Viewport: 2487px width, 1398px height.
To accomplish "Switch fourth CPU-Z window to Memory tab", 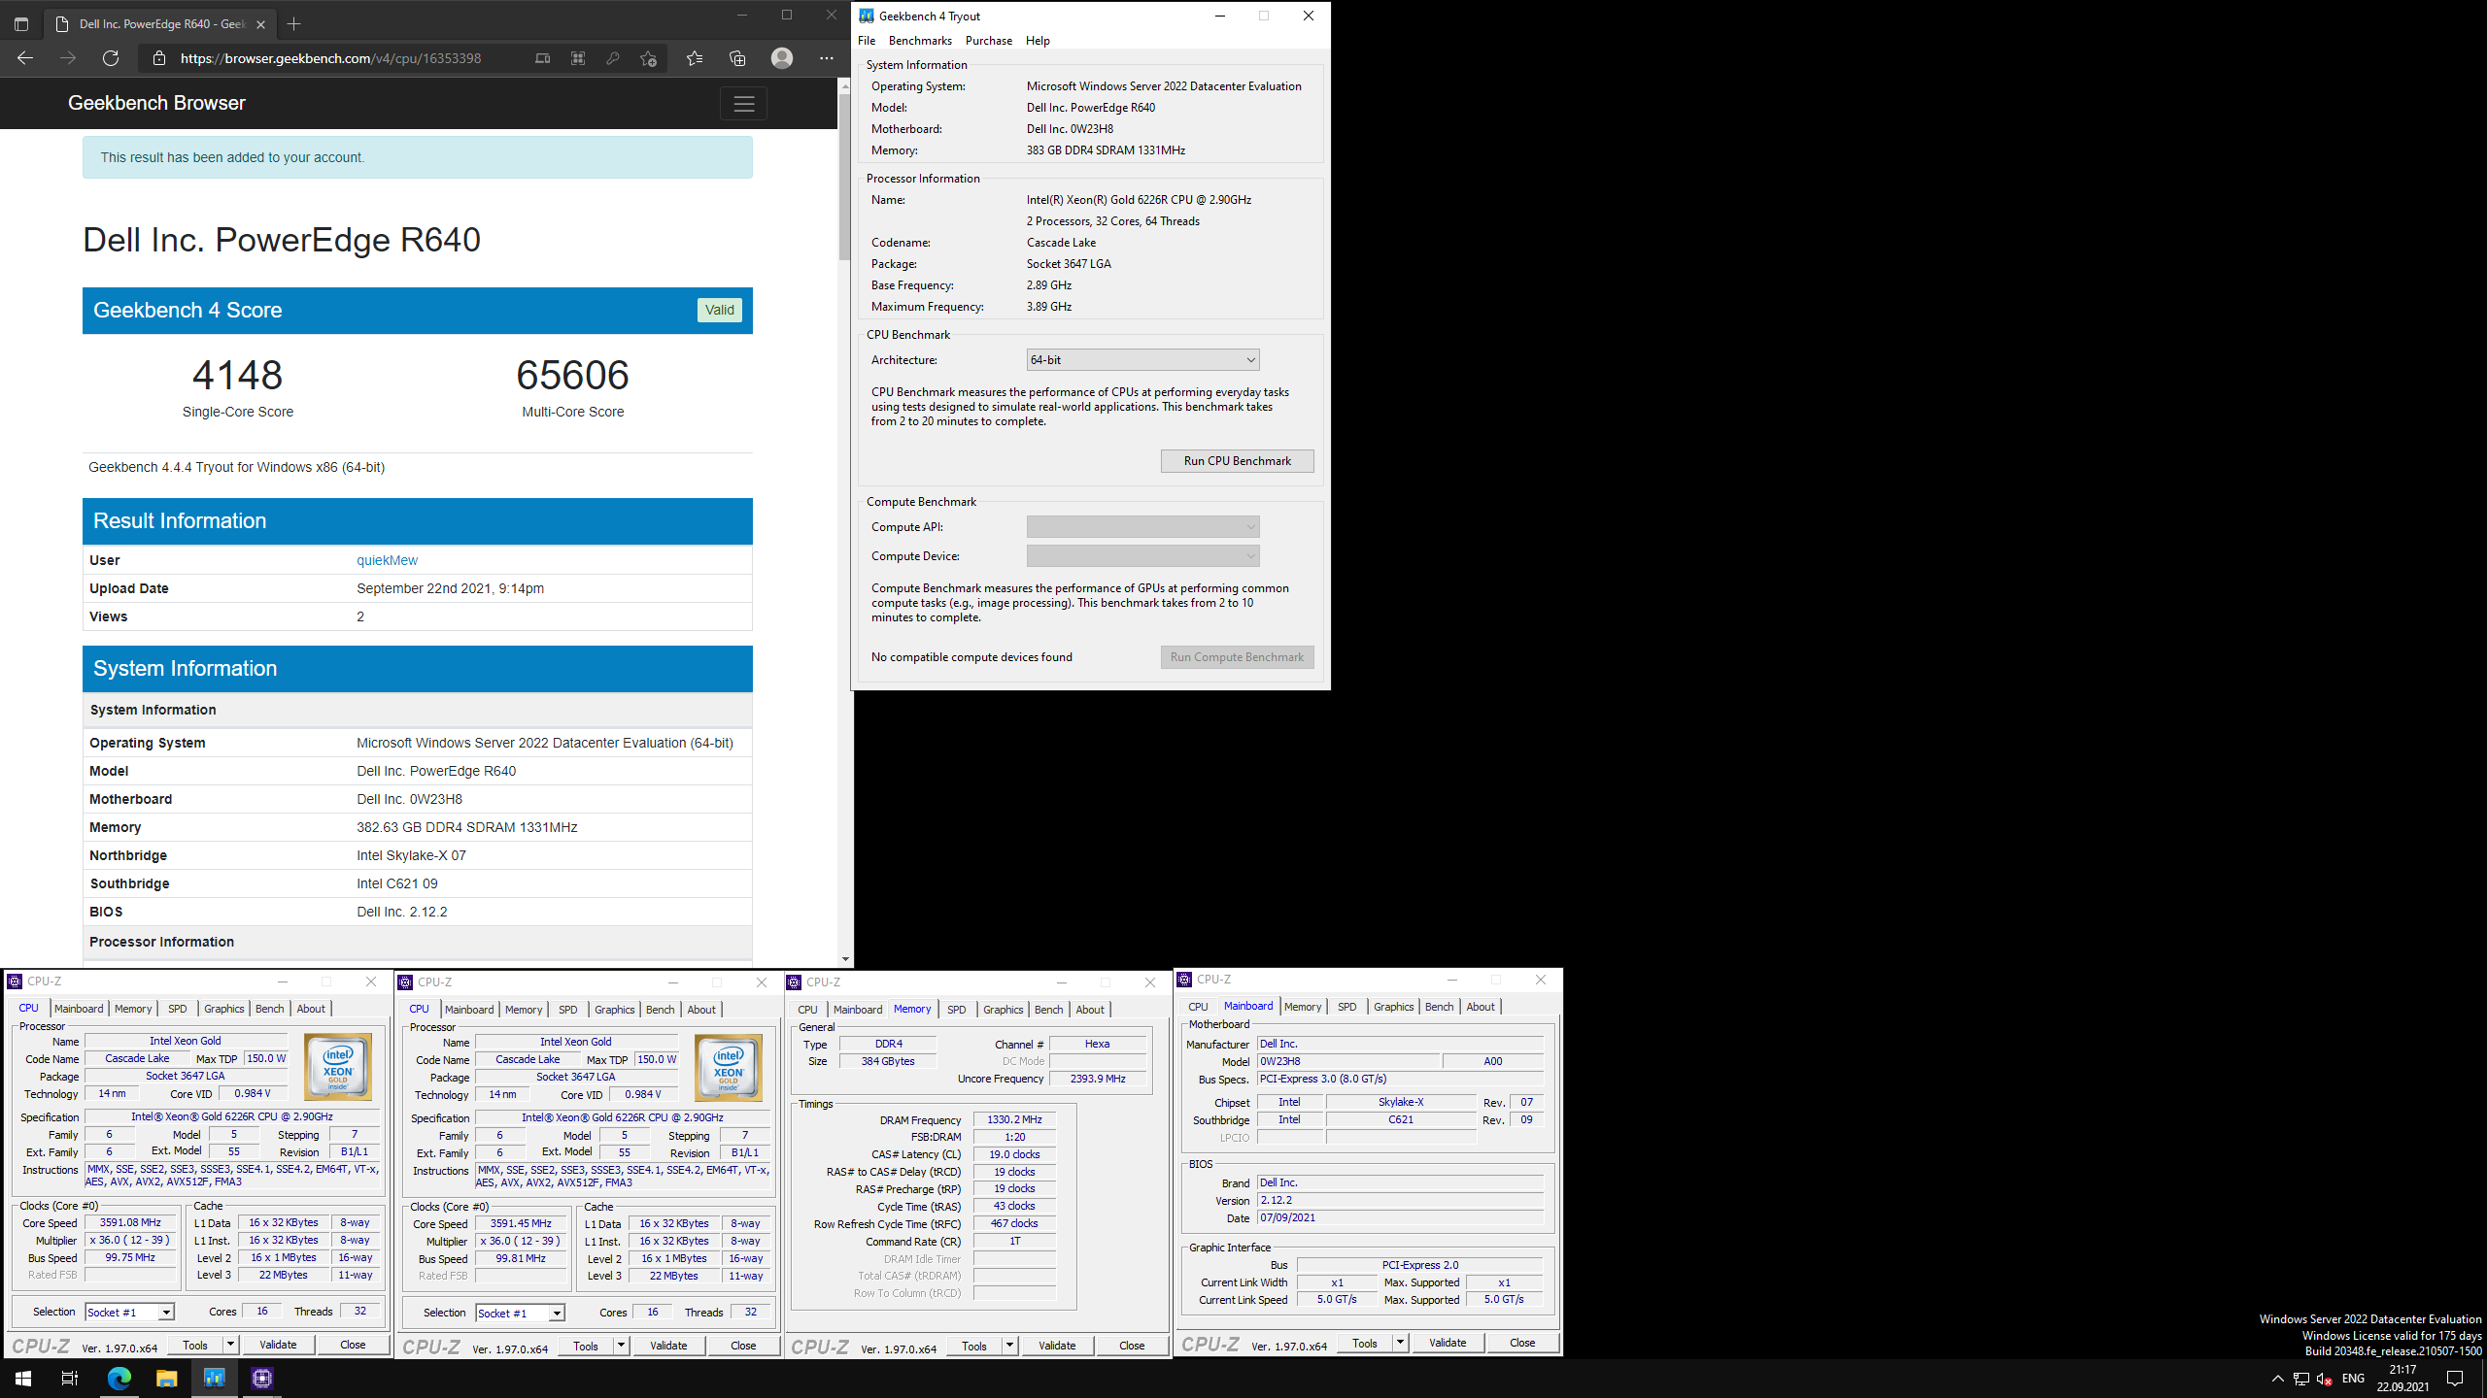I will click(1302, 1007).
